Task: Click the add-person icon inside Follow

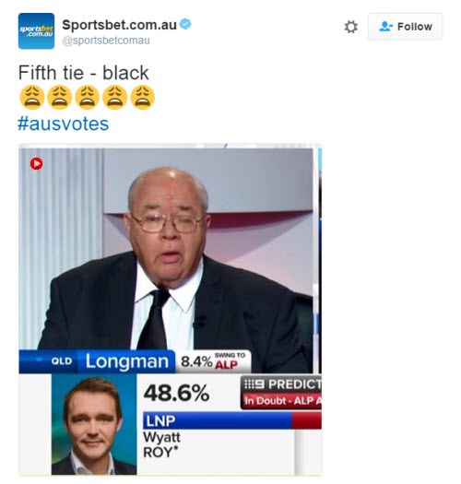Action: [x=385, y=27]
